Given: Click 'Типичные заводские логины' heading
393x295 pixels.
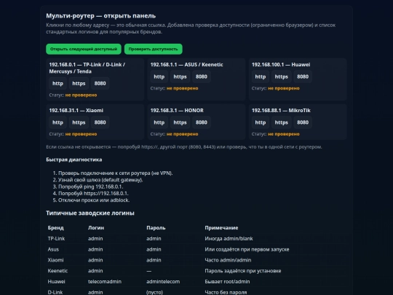Looking at the screenshot, I should (90, 213).
